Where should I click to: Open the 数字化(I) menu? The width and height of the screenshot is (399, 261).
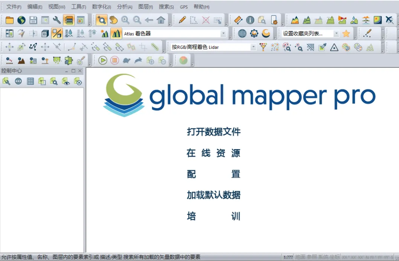pos(101,7)
